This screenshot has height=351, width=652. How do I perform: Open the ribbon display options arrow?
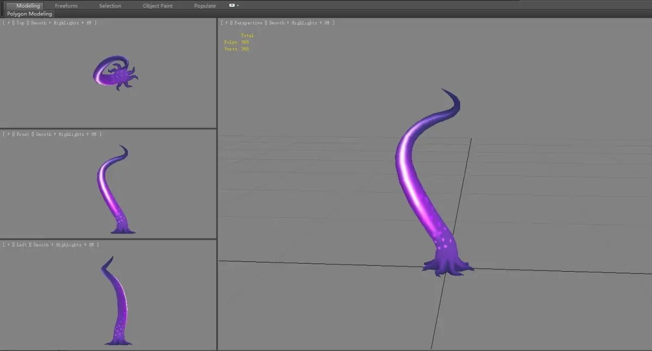[x=238, y=5]
